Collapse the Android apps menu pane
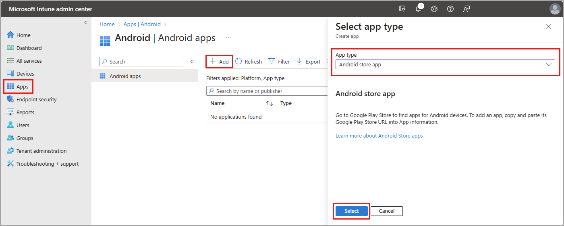The height and width of the screenshot is (226, 564). (x=192, y=62)
